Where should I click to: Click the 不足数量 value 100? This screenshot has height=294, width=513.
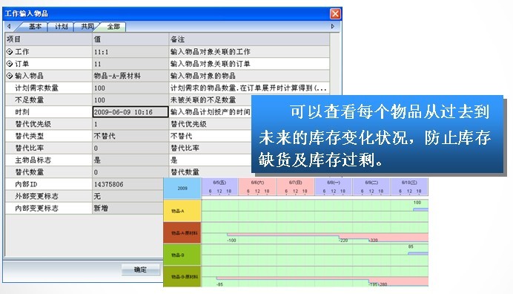130,100
